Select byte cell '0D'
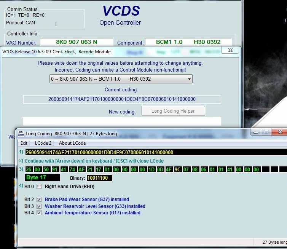This screenshot has height=249, width=287. click(160, 169)
